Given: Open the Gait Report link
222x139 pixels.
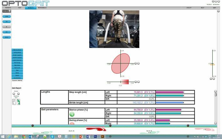Looking at the screenshot, I should tap(17, 88).
